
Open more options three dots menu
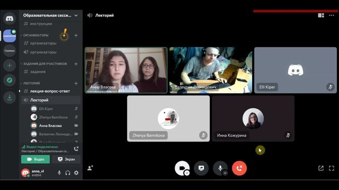332,15
